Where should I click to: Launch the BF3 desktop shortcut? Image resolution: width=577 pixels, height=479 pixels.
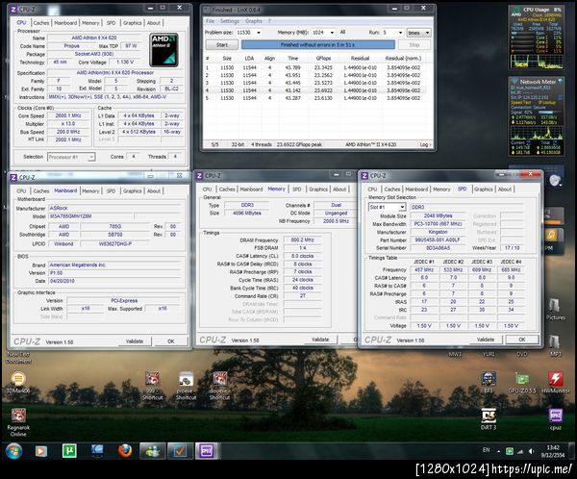tap(489, 382)
